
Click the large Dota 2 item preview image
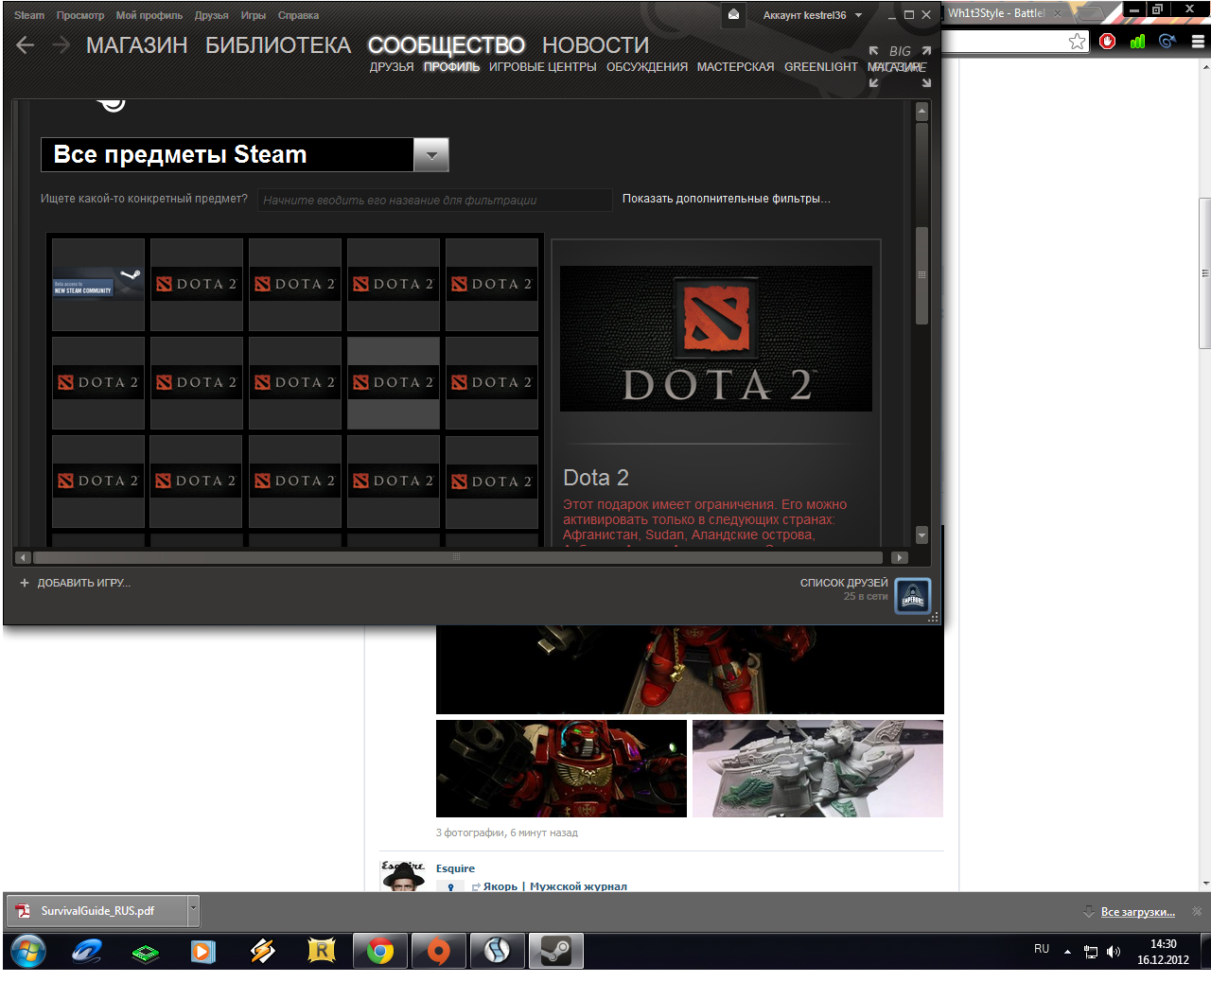[x=716, y=339]
